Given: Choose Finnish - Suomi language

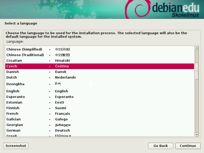Looking at the screenshot, I should click(100, 108).
